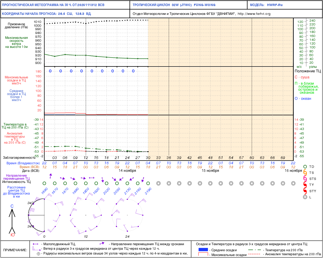Select the 36 hour lead time marker

tap(169, 158)
